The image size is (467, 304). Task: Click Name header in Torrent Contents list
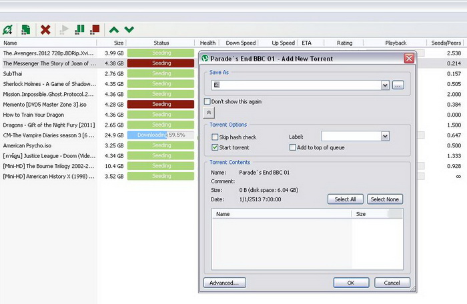282,214
